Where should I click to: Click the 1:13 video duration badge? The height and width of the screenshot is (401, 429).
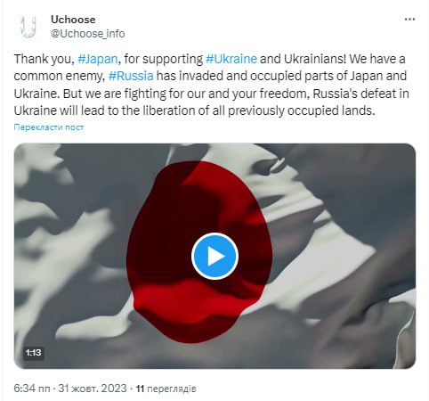pos(33,353)
